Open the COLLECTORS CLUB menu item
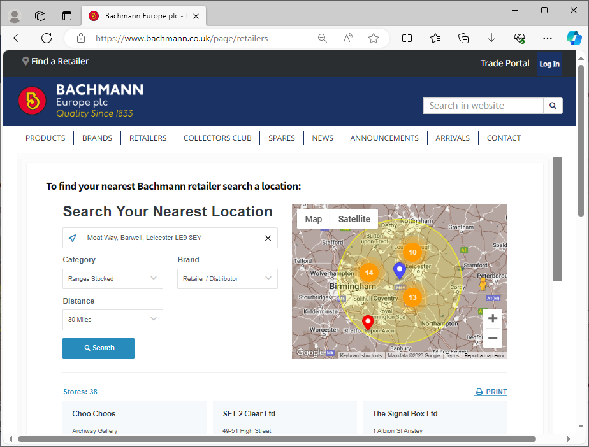The height and width of the screenshot is (447, 589). [217, 138]
